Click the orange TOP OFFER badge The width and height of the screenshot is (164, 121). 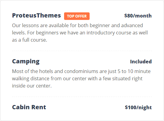(77, 16)
